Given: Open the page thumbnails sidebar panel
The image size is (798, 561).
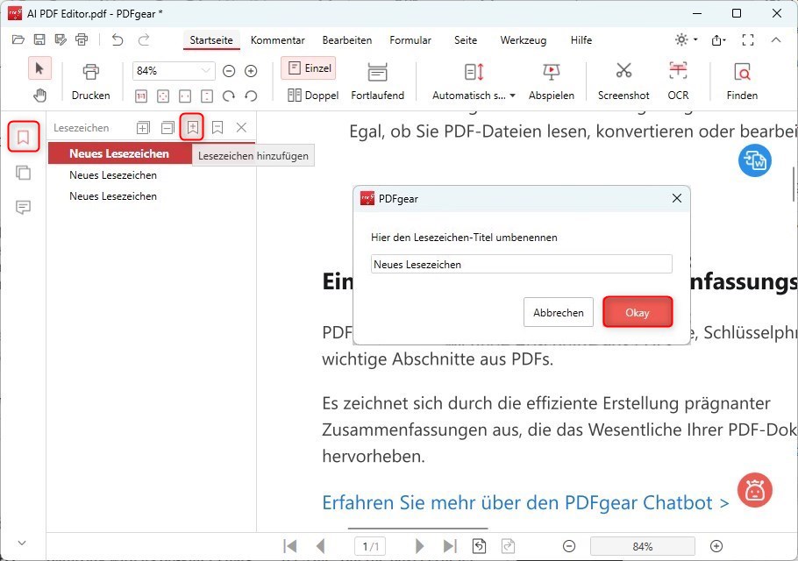Looking at the screenshot, I should [24, 173].
